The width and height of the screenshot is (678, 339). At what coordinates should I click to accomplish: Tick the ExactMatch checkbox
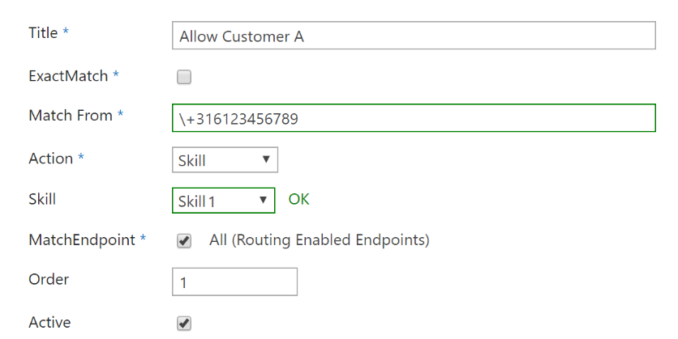(184, 77)
